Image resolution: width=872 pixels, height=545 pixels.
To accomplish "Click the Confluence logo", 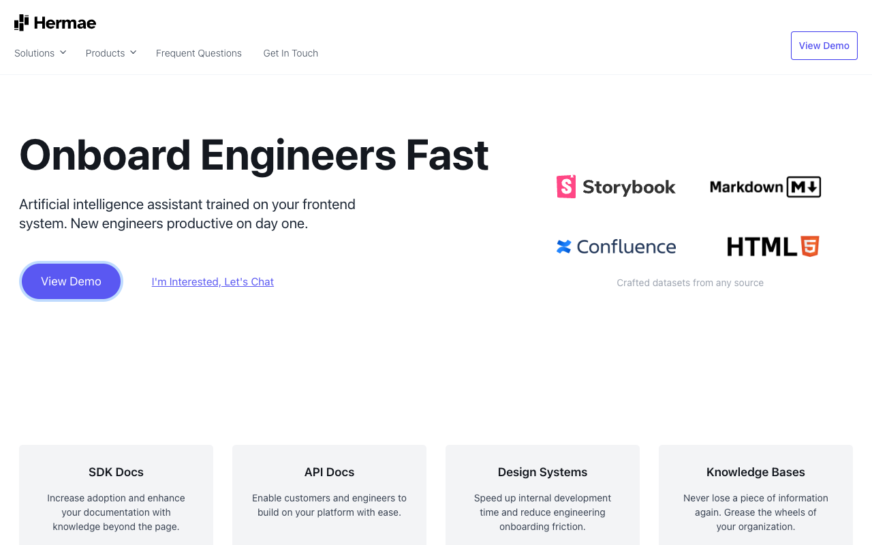I will pos(616,247).
